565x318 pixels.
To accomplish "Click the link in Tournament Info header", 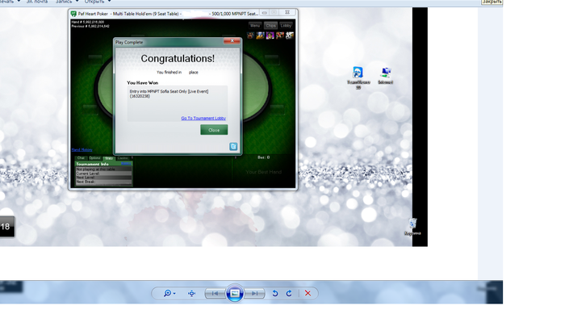I will (x=126, y=164).
